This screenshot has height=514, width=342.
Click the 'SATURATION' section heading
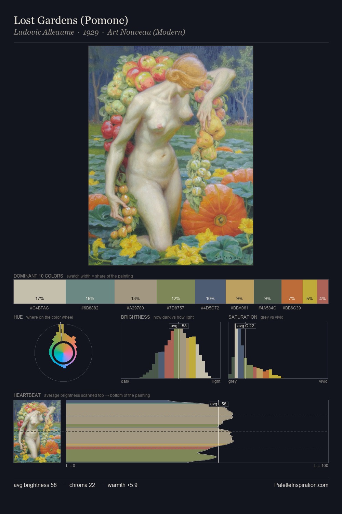coord(243,317)
